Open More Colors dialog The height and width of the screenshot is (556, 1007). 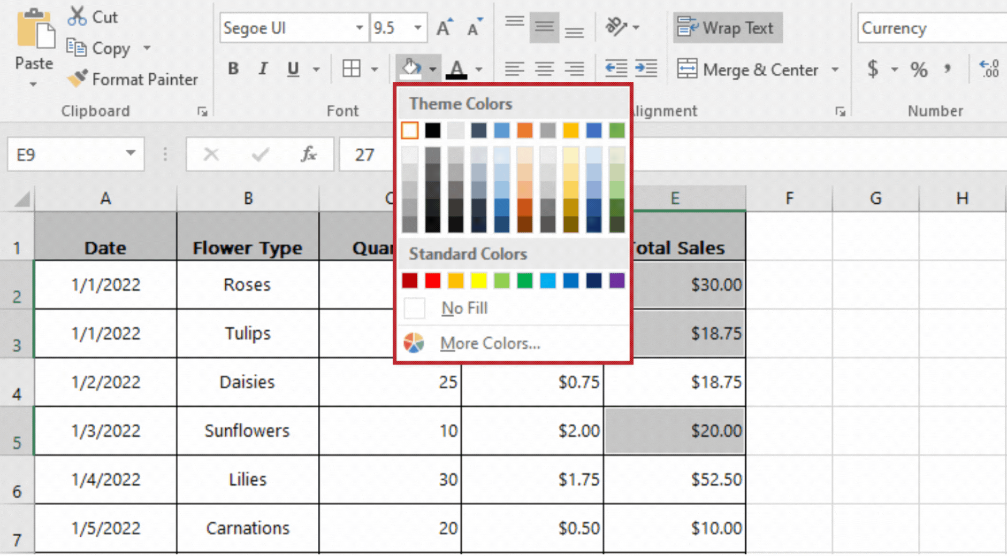click(490, 343)
